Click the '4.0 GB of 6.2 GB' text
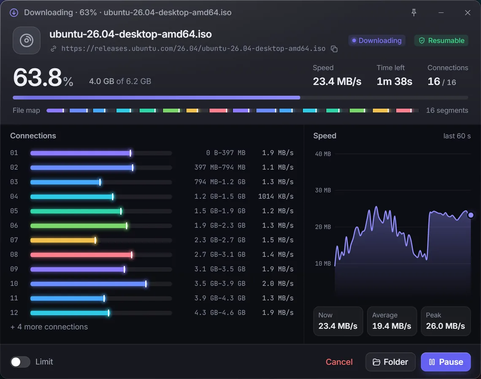The image size is (481, 379). coord(120,81)
